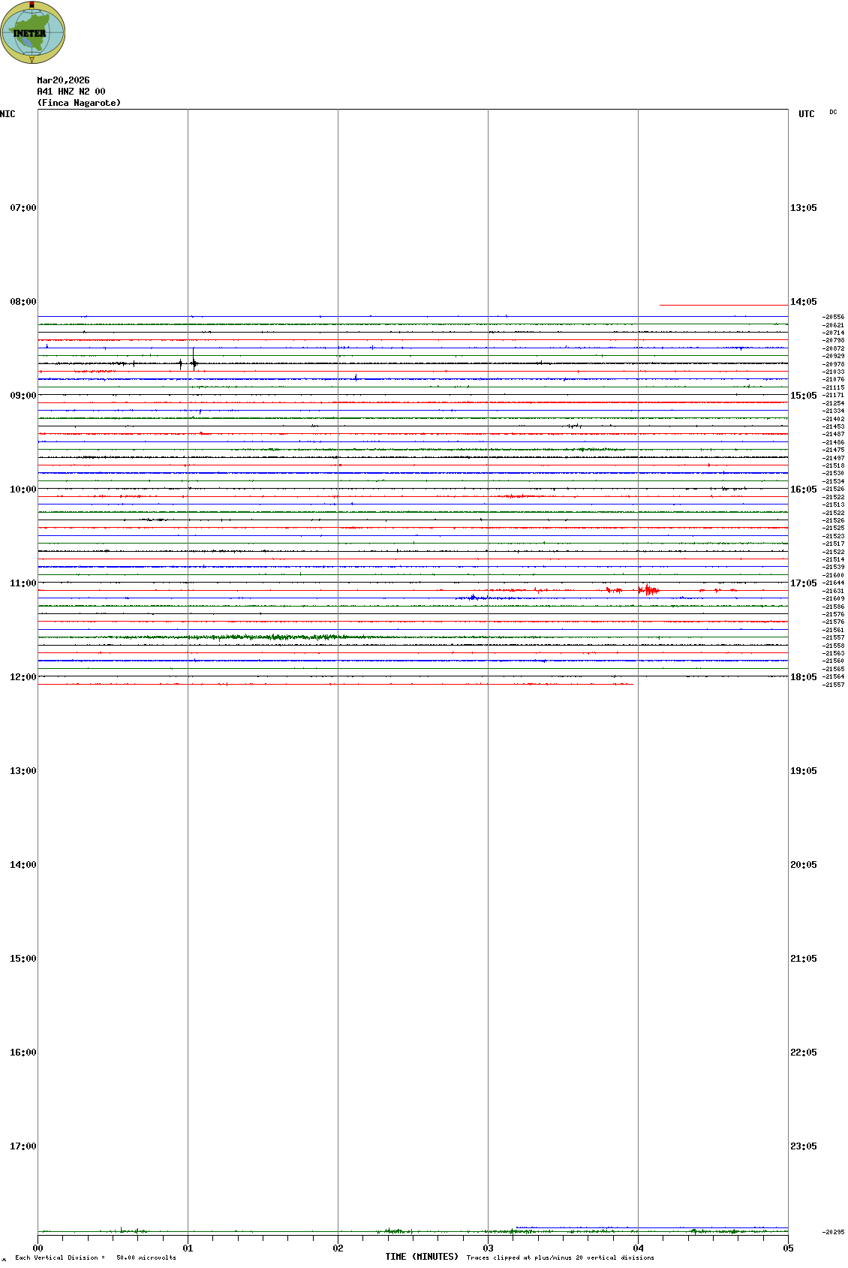Click the red seismic burst near minute 04
Image resolution: width=848 pixels, height=1268 pixels.
pos(648,590)
